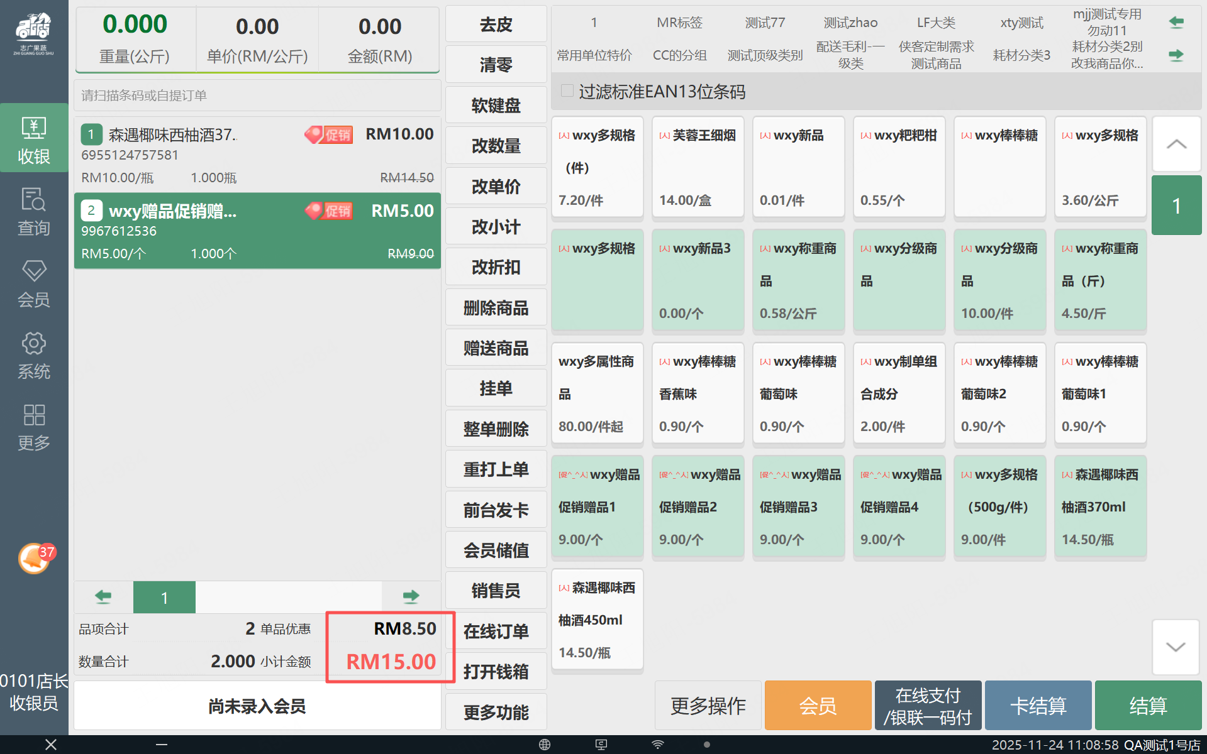
Task: Add 森遇椰味西柚酒450ml product
Action: coord(597,620)
